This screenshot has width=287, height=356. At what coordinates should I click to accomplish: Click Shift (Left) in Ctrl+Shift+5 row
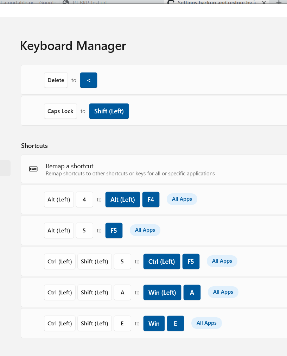pos(95,262)
